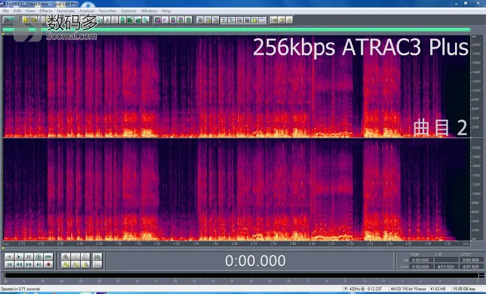Zoom in horizontally with magnifier icon
Image resolution: width=486 pixels, height=294 pixels.
click(66, 257)
